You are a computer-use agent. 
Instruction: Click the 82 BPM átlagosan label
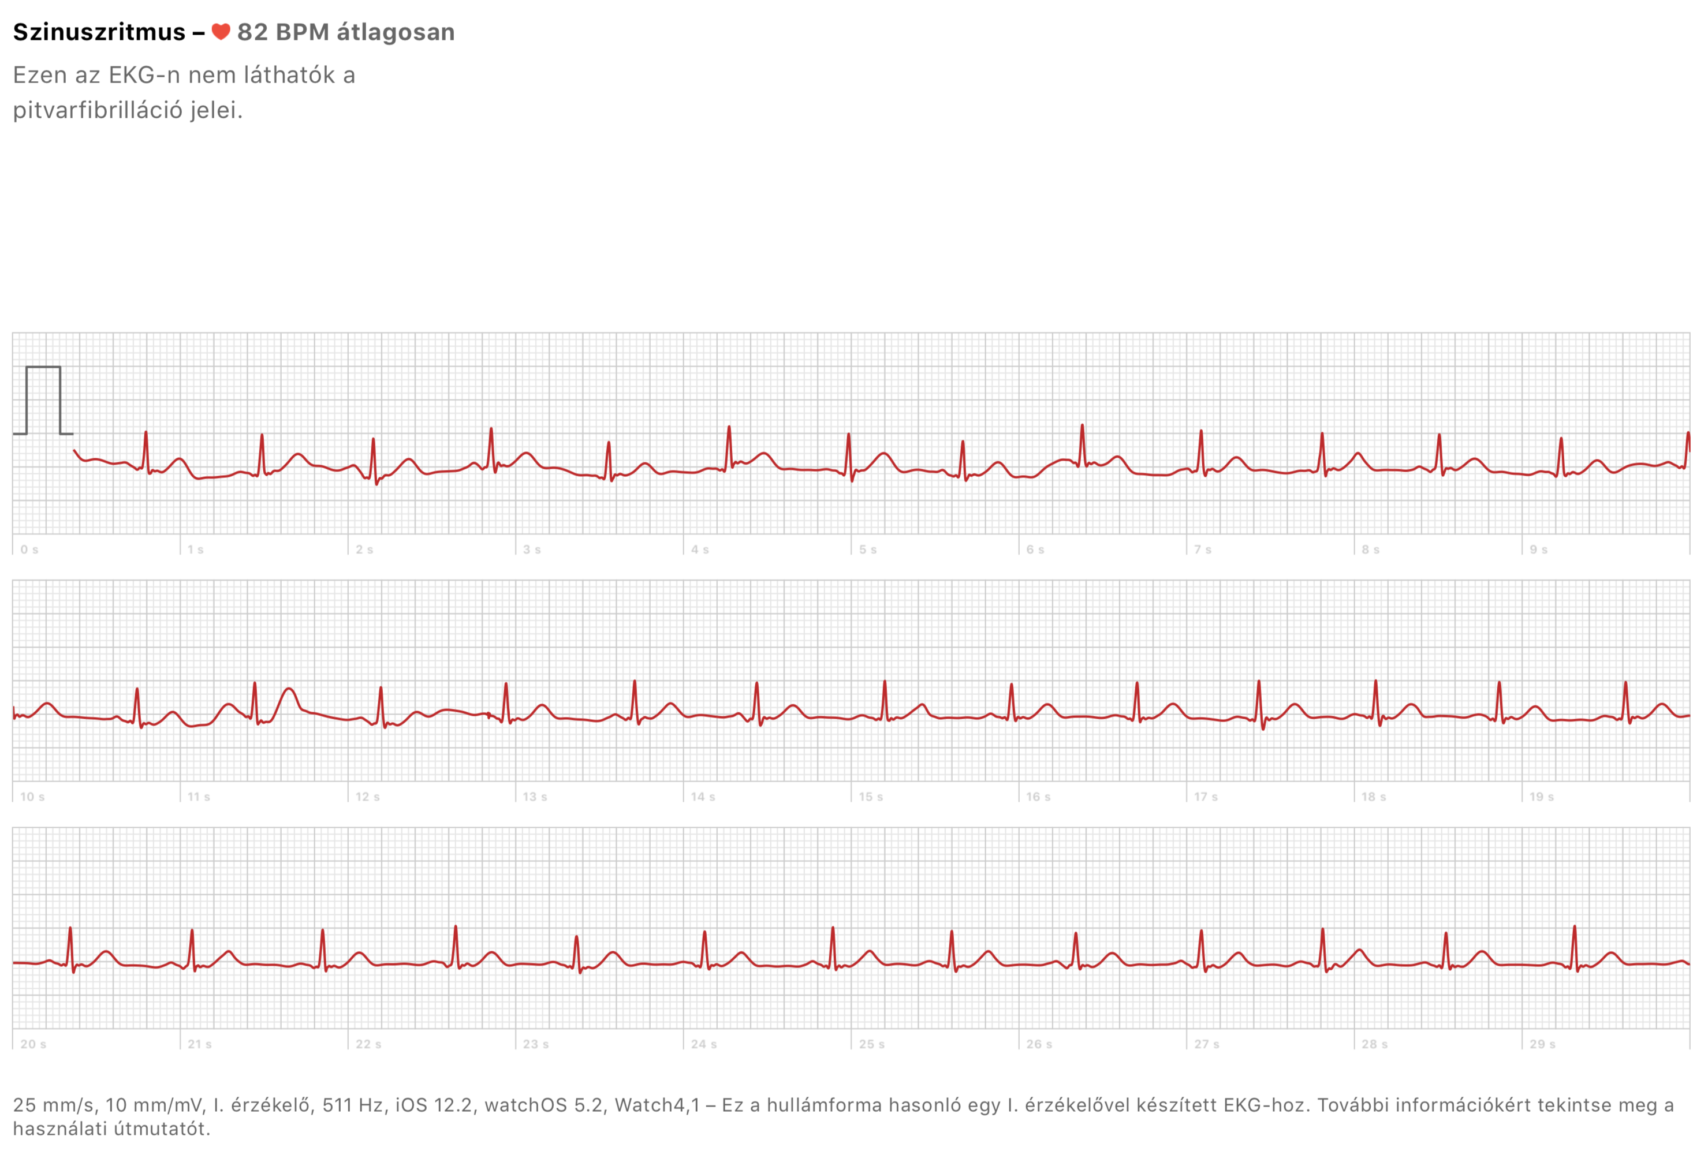point(345,32)
